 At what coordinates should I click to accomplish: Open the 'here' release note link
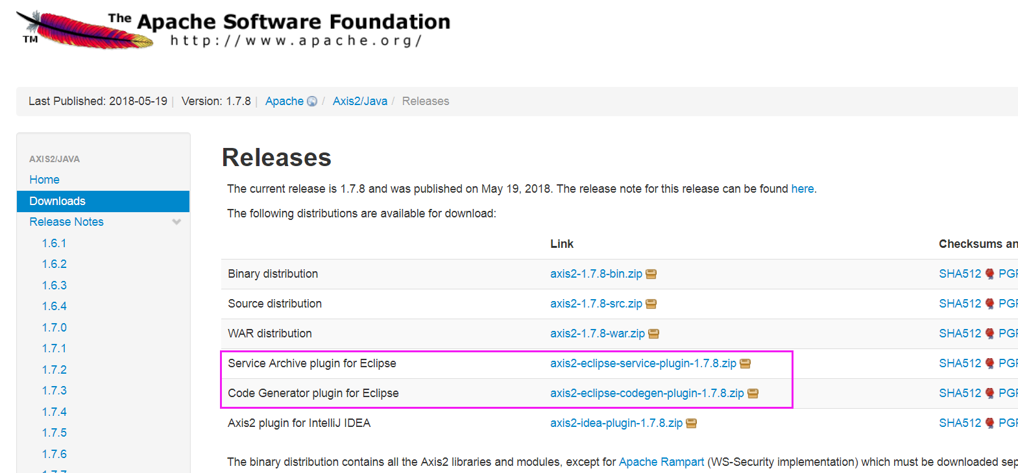tap(803, 189)
